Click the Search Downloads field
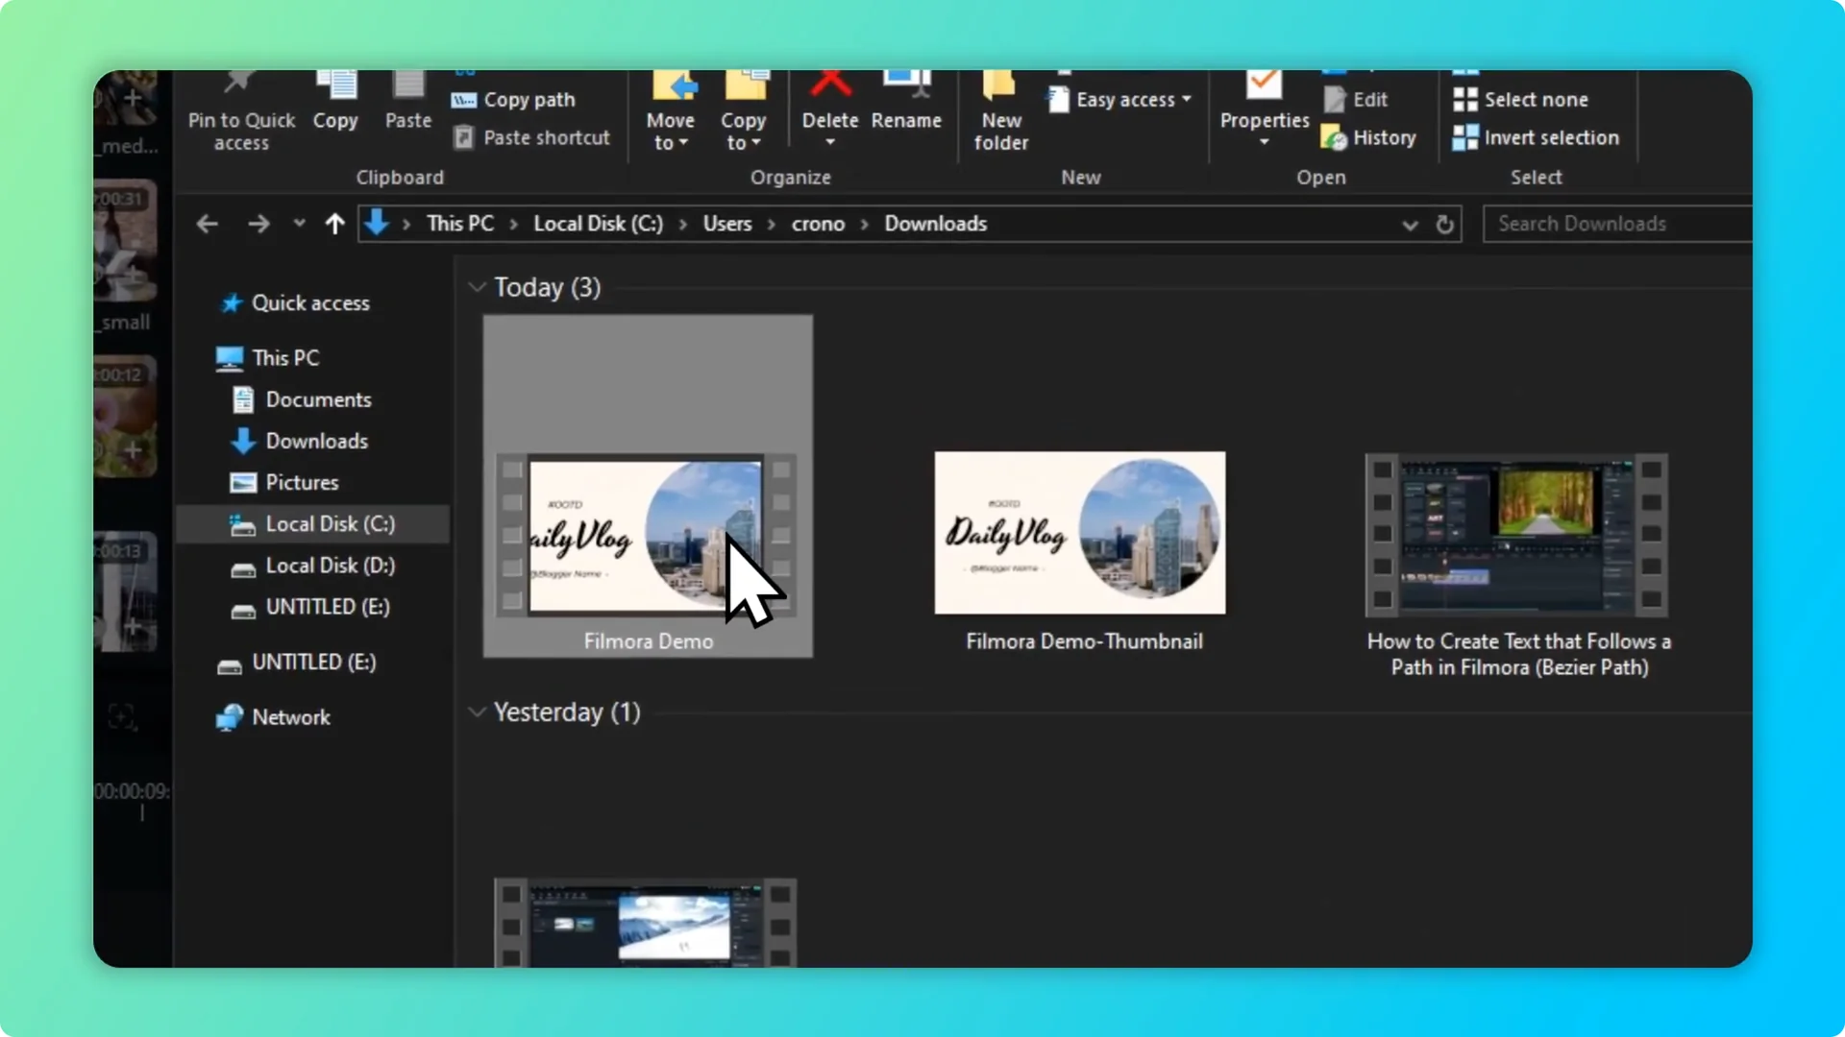 point(1617,224)
